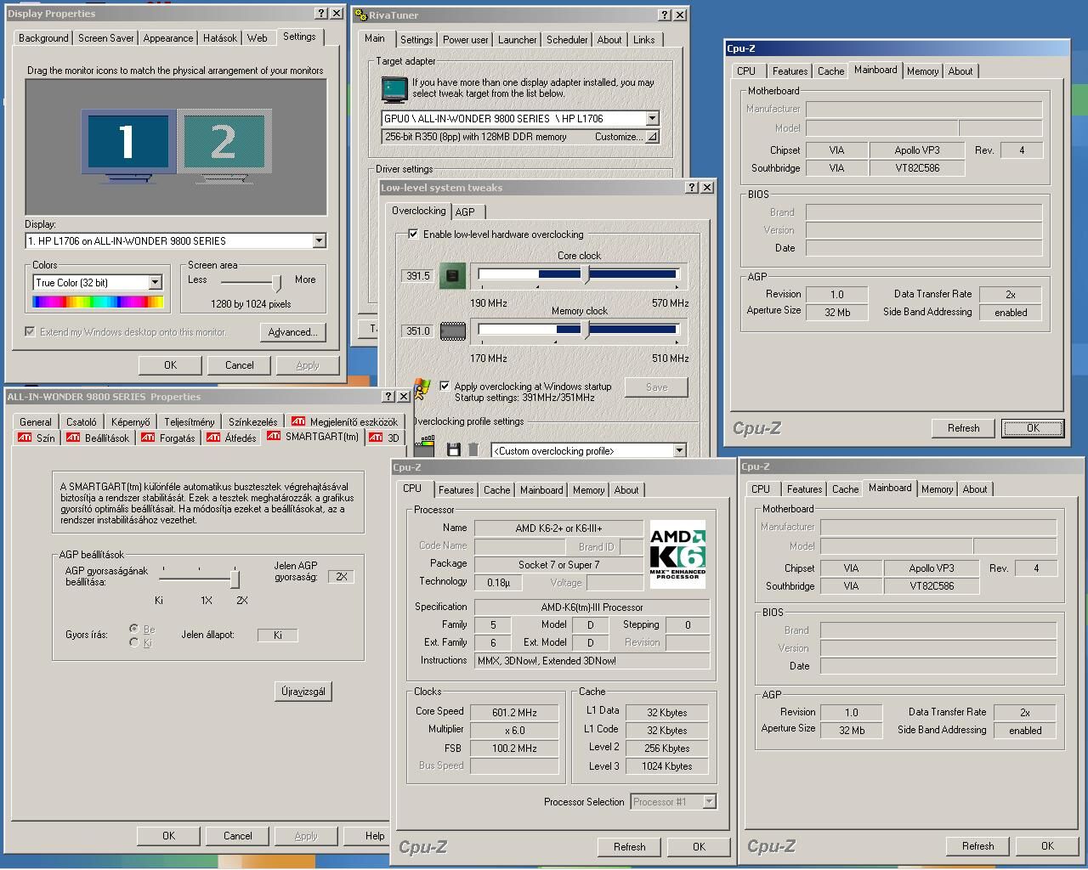This screenshot has height=870, width=1088.
Task: Switch to the Appearance tab
Action: [168, 38]
